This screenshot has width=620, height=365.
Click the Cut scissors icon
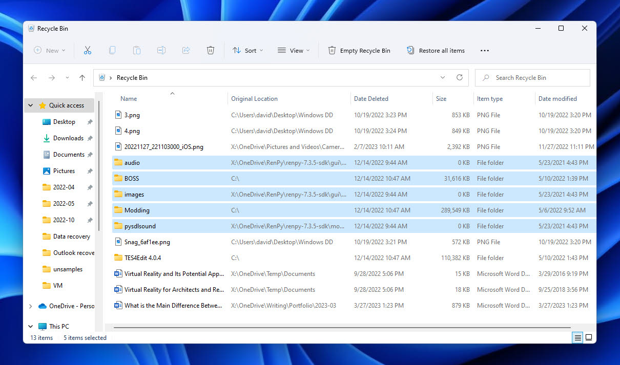(x=88, y=50)
